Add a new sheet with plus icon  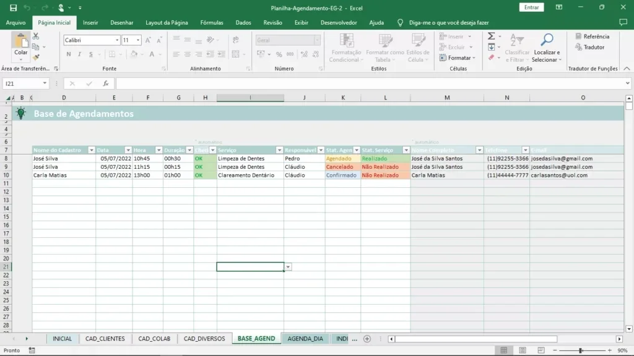tap(367, 339)
